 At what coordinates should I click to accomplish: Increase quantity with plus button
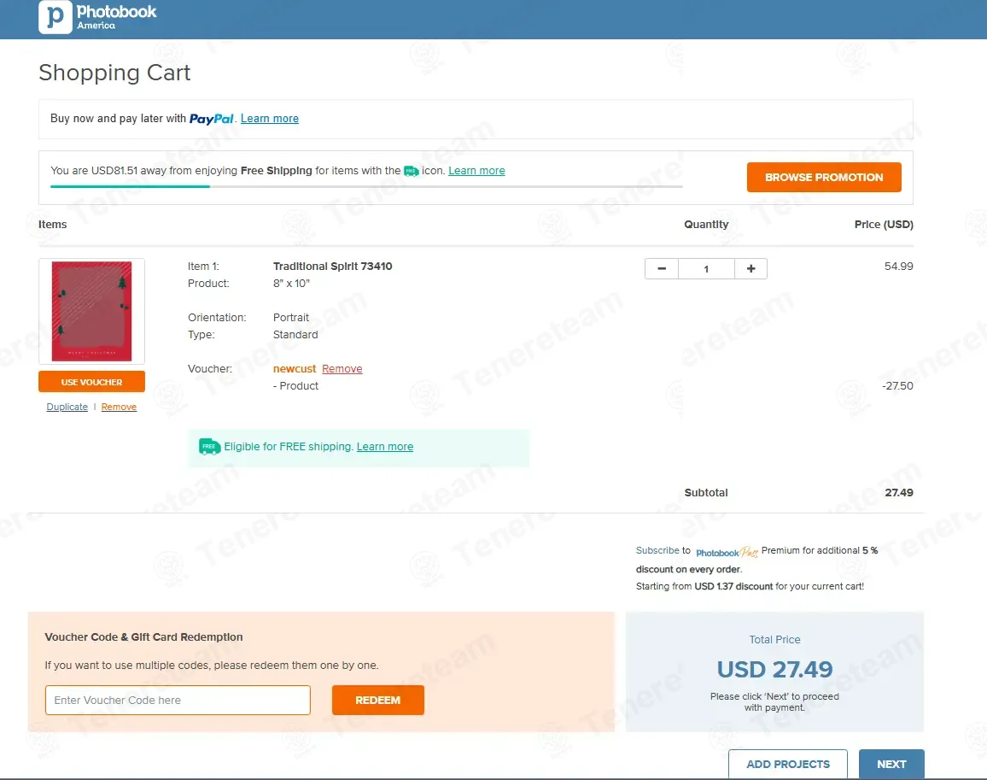(750, 268)
